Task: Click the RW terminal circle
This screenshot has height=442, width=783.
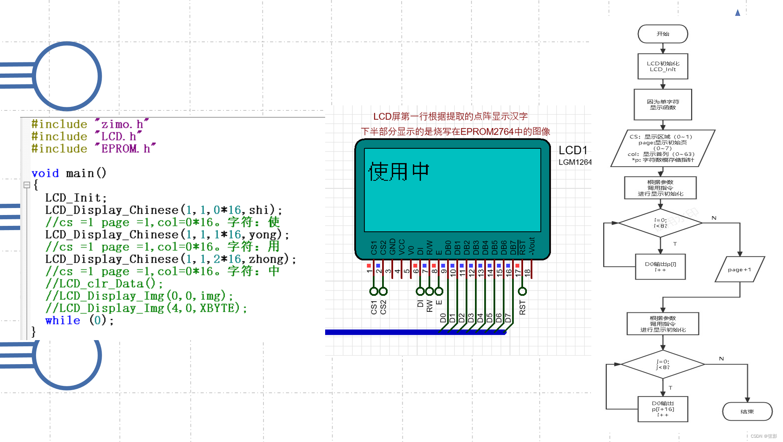Action: point(430,291)
